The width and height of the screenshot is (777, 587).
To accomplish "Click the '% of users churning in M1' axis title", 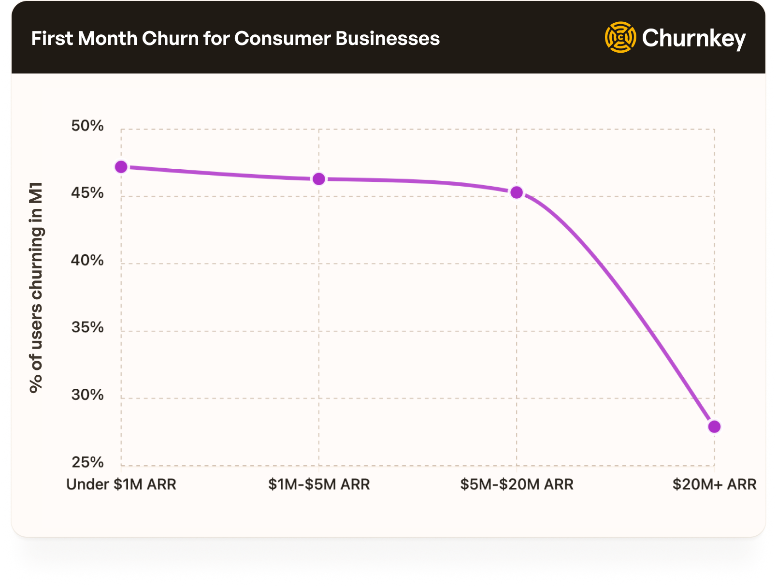I will (x=36, y=288).
